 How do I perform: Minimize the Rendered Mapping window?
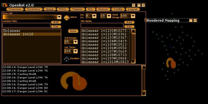(191, 20)
